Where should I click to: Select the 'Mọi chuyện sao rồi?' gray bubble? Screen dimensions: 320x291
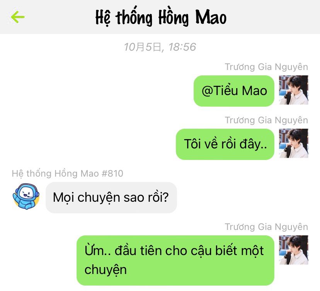[111, 197]
